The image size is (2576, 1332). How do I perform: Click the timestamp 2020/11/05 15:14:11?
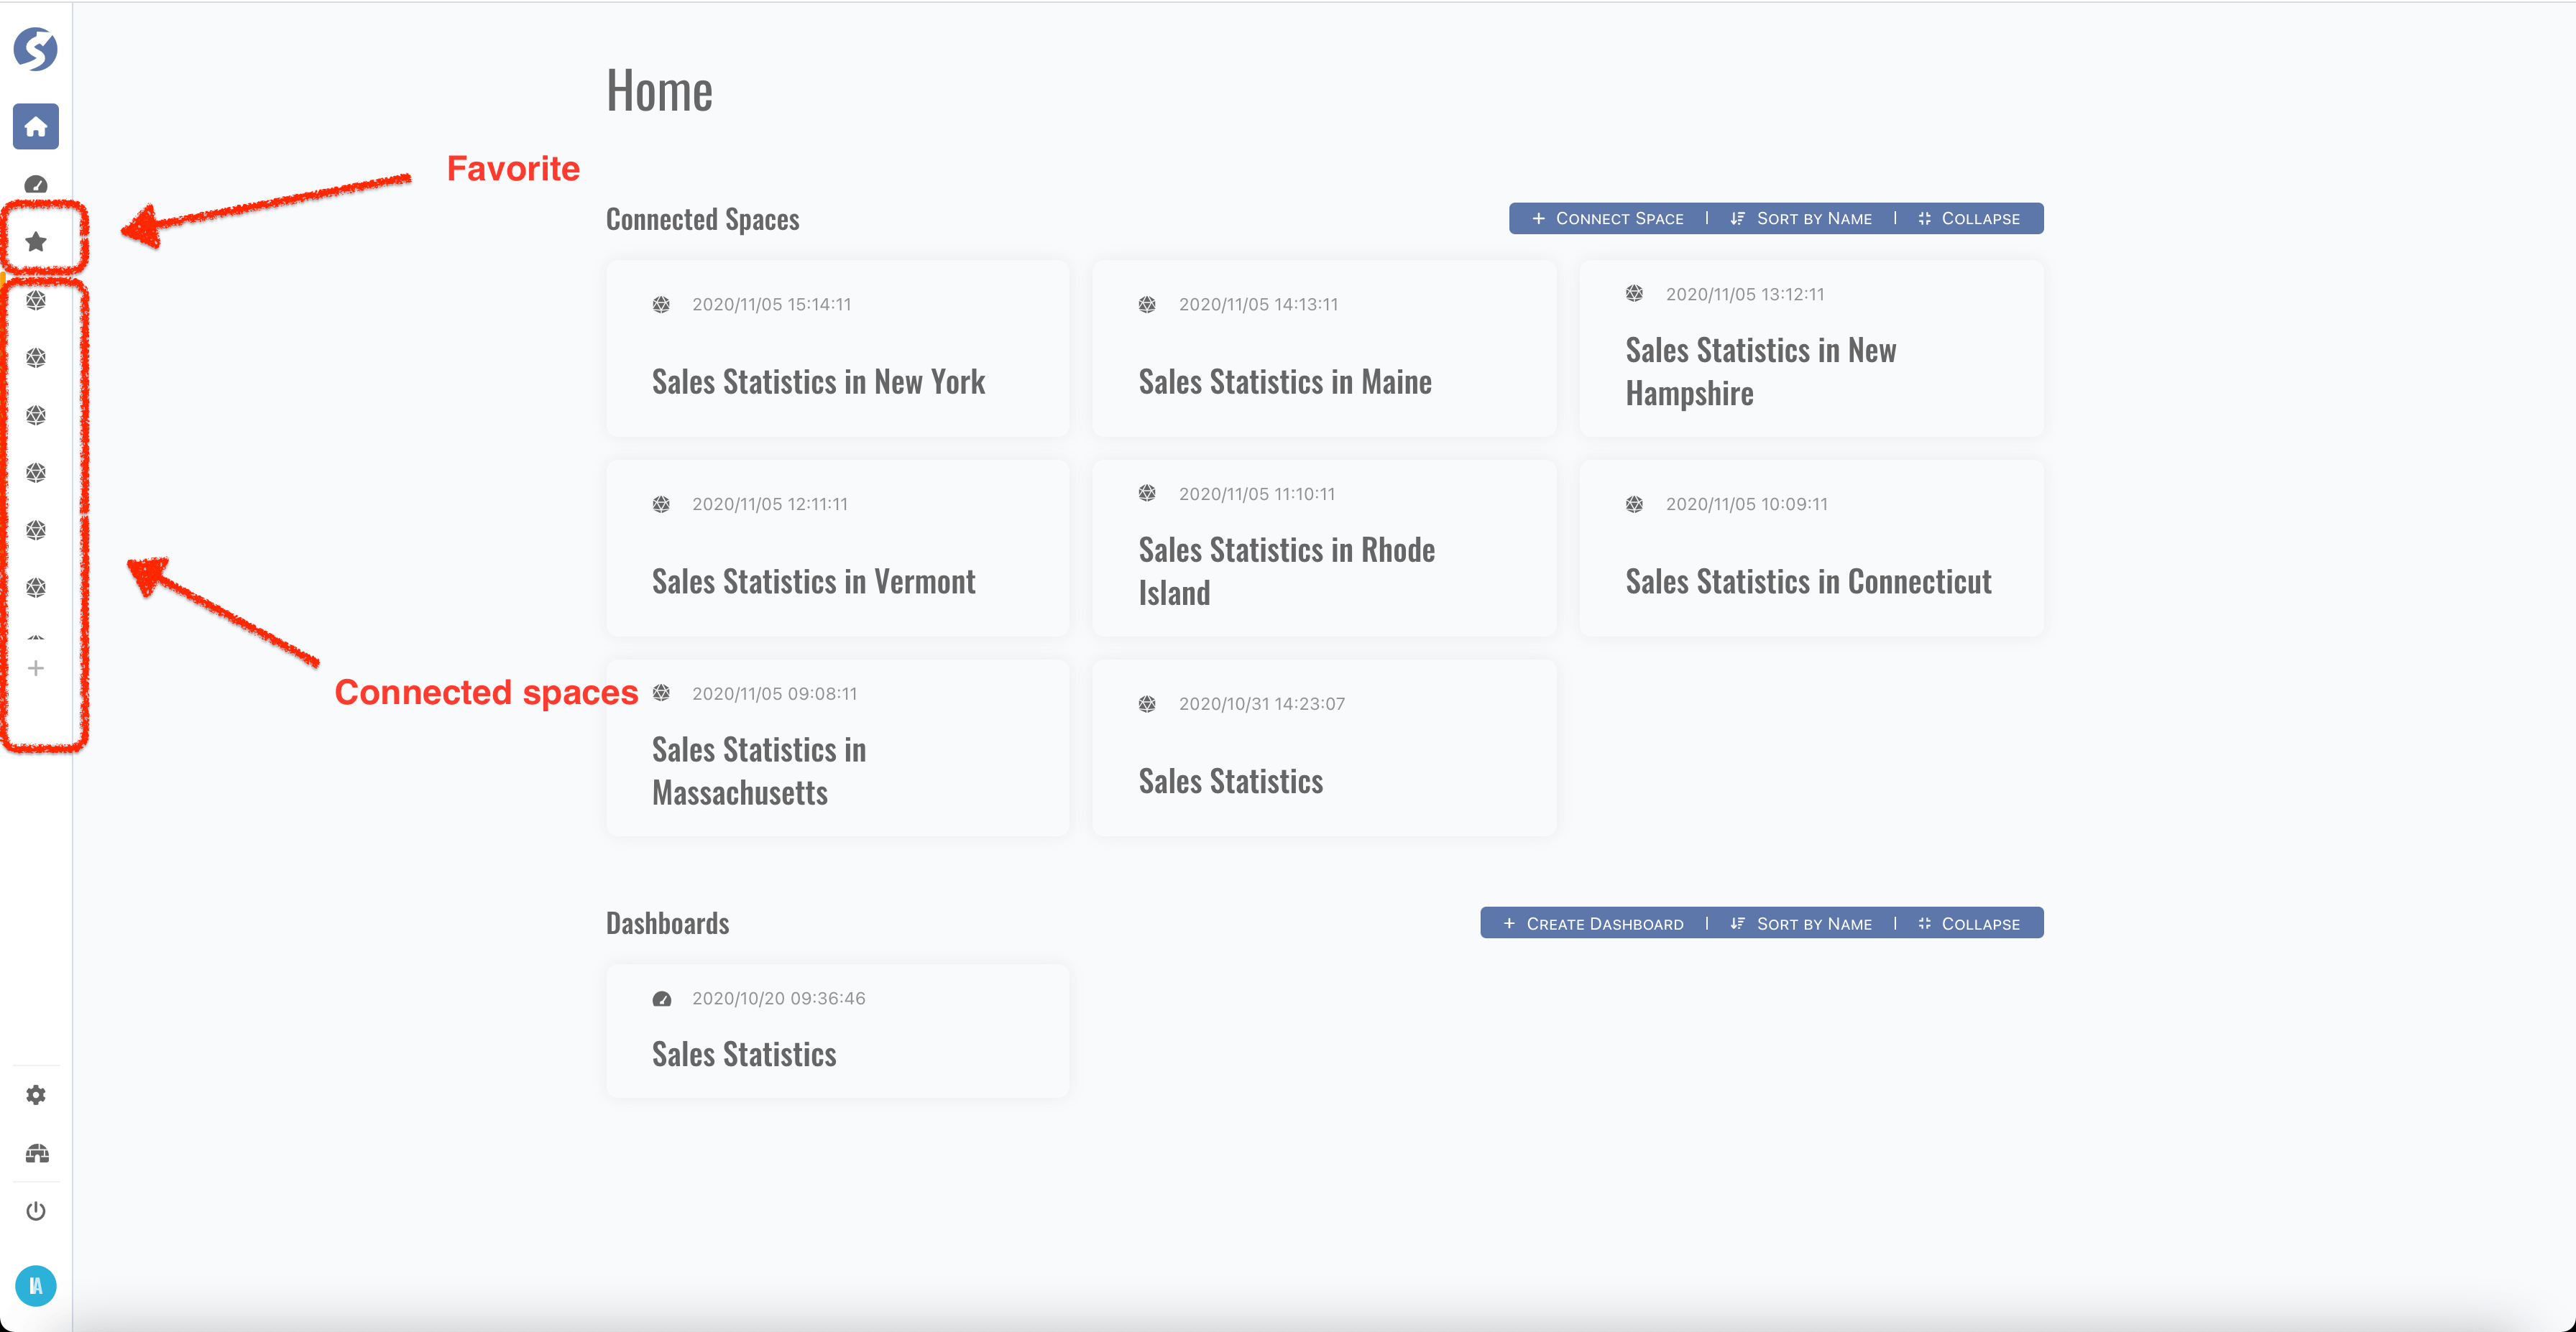click(x=771, y=305)
